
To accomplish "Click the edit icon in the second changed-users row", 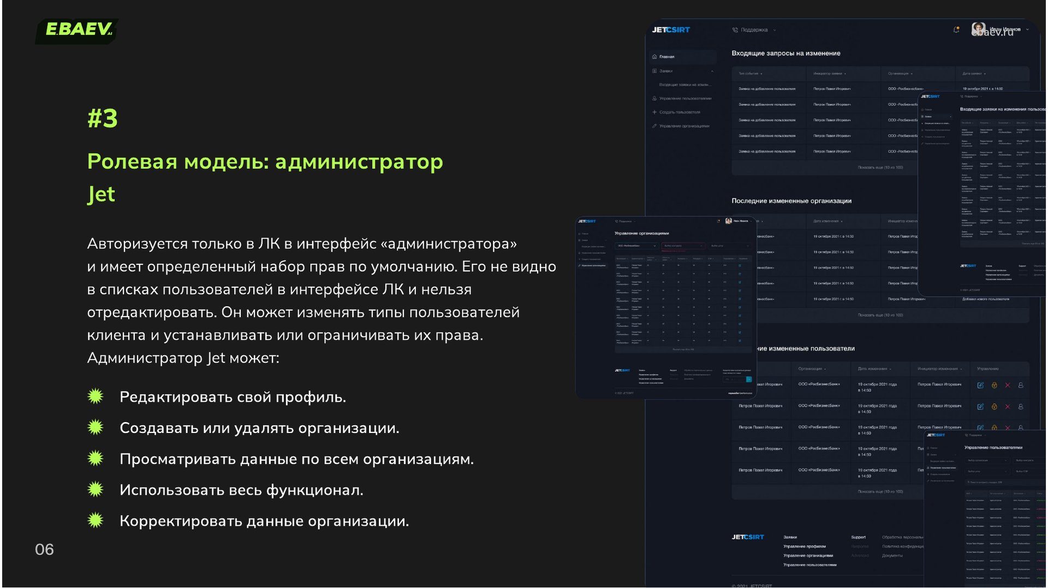I will (980, 407).
